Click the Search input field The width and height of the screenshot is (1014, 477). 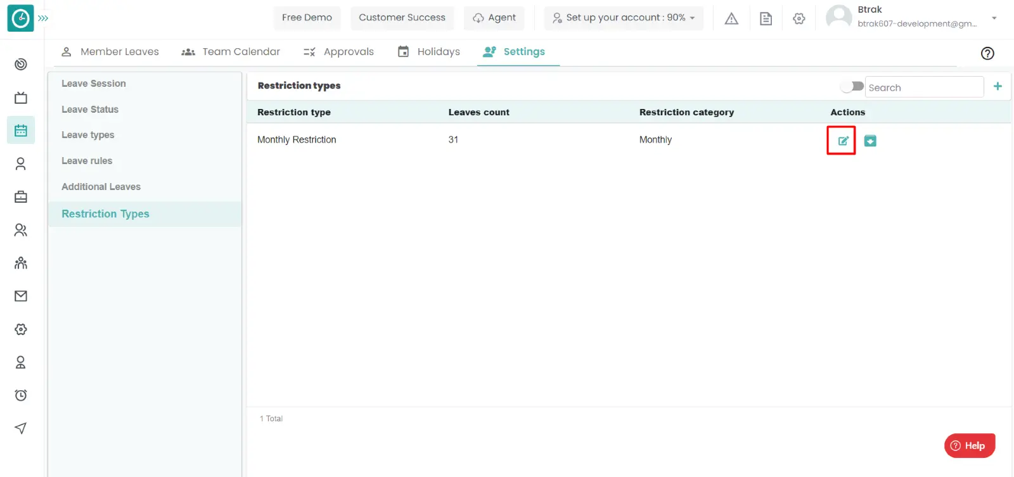click(x=924, y=87)
